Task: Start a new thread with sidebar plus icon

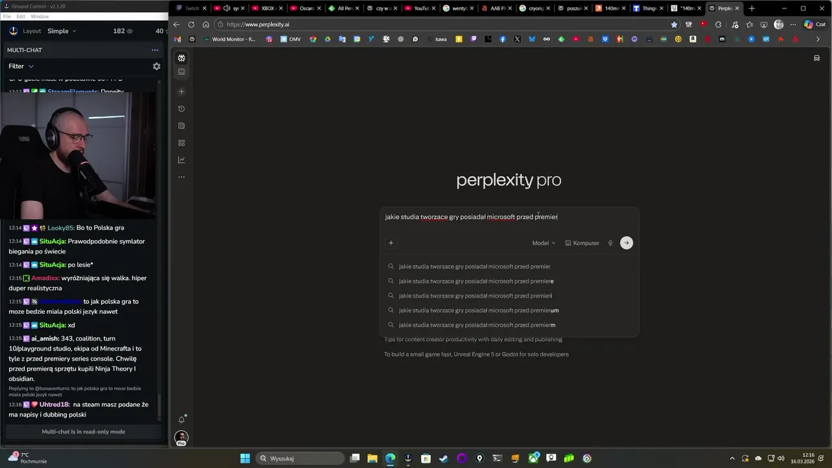Action: point(181,92)
